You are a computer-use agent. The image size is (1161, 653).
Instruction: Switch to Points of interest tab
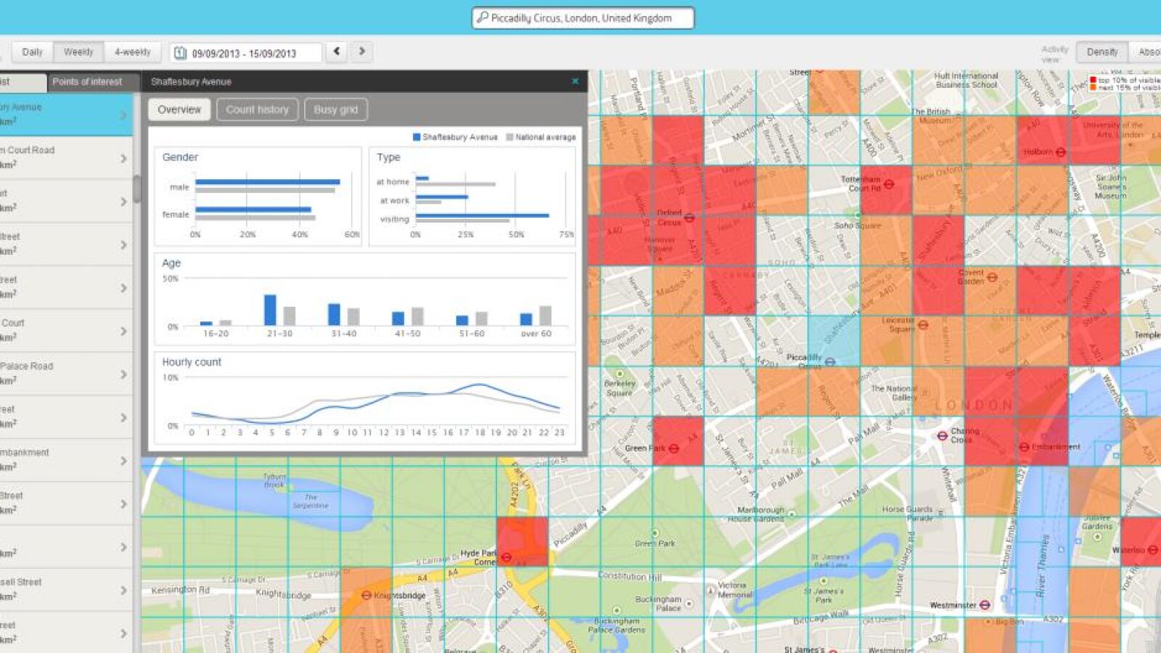pyautogui.click(x=88, y=82)
